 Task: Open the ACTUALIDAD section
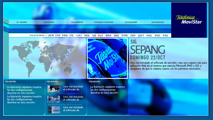point(131,22)
